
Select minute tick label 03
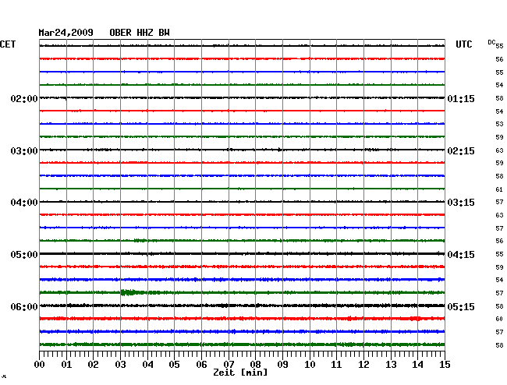[120, 365]
